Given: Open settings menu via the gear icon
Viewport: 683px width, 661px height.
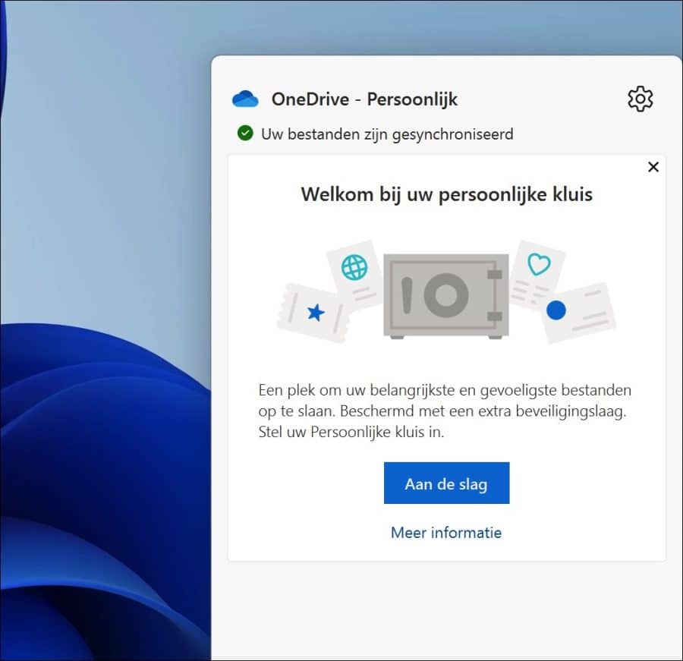Looking at the screenshot, I should pos(640,99).
